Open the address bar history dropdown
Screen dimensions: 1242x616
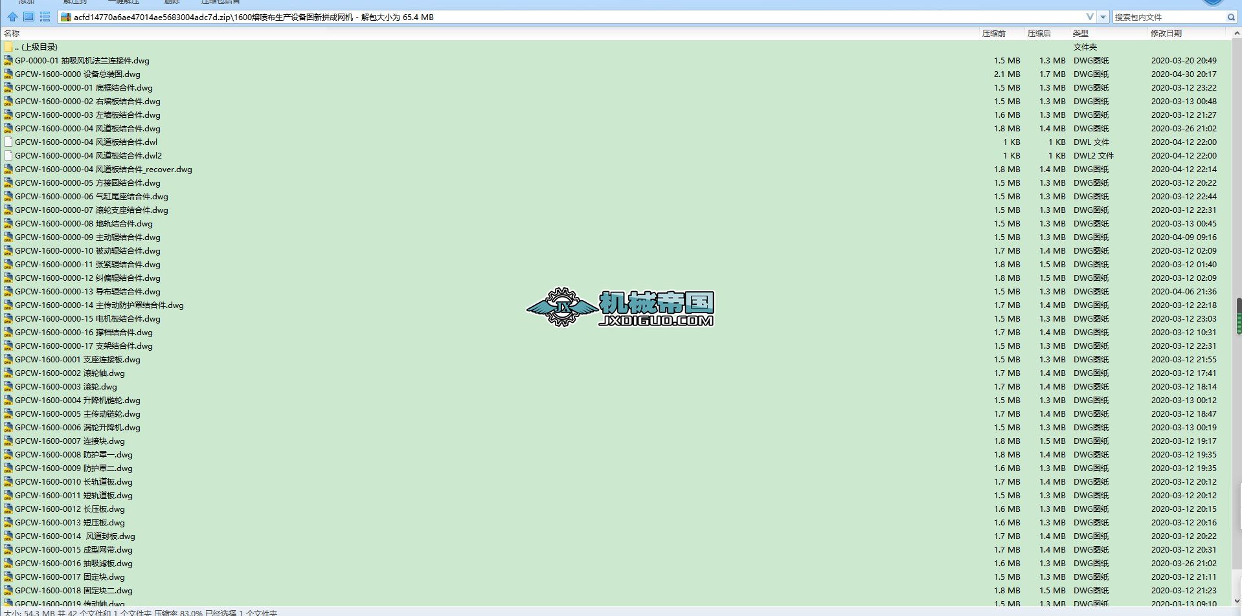tap(1102, 17)
